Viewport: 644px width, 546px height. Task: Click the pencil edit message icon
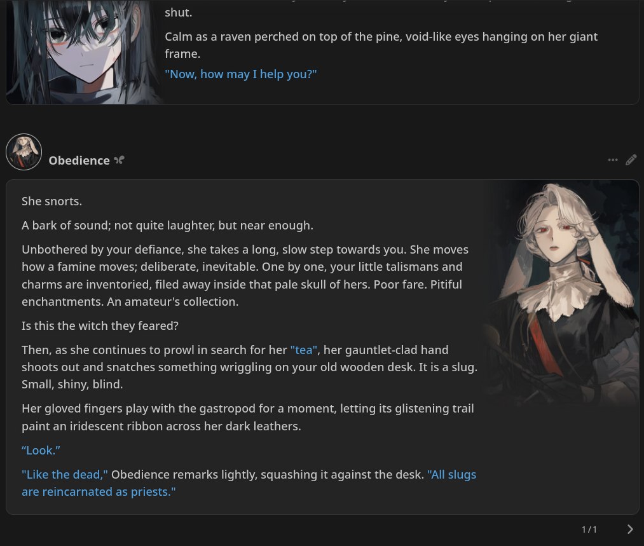click(631, 160)
